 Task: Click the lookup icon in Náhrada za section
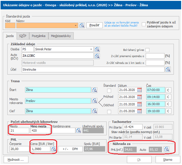click(x=166, y=149)
